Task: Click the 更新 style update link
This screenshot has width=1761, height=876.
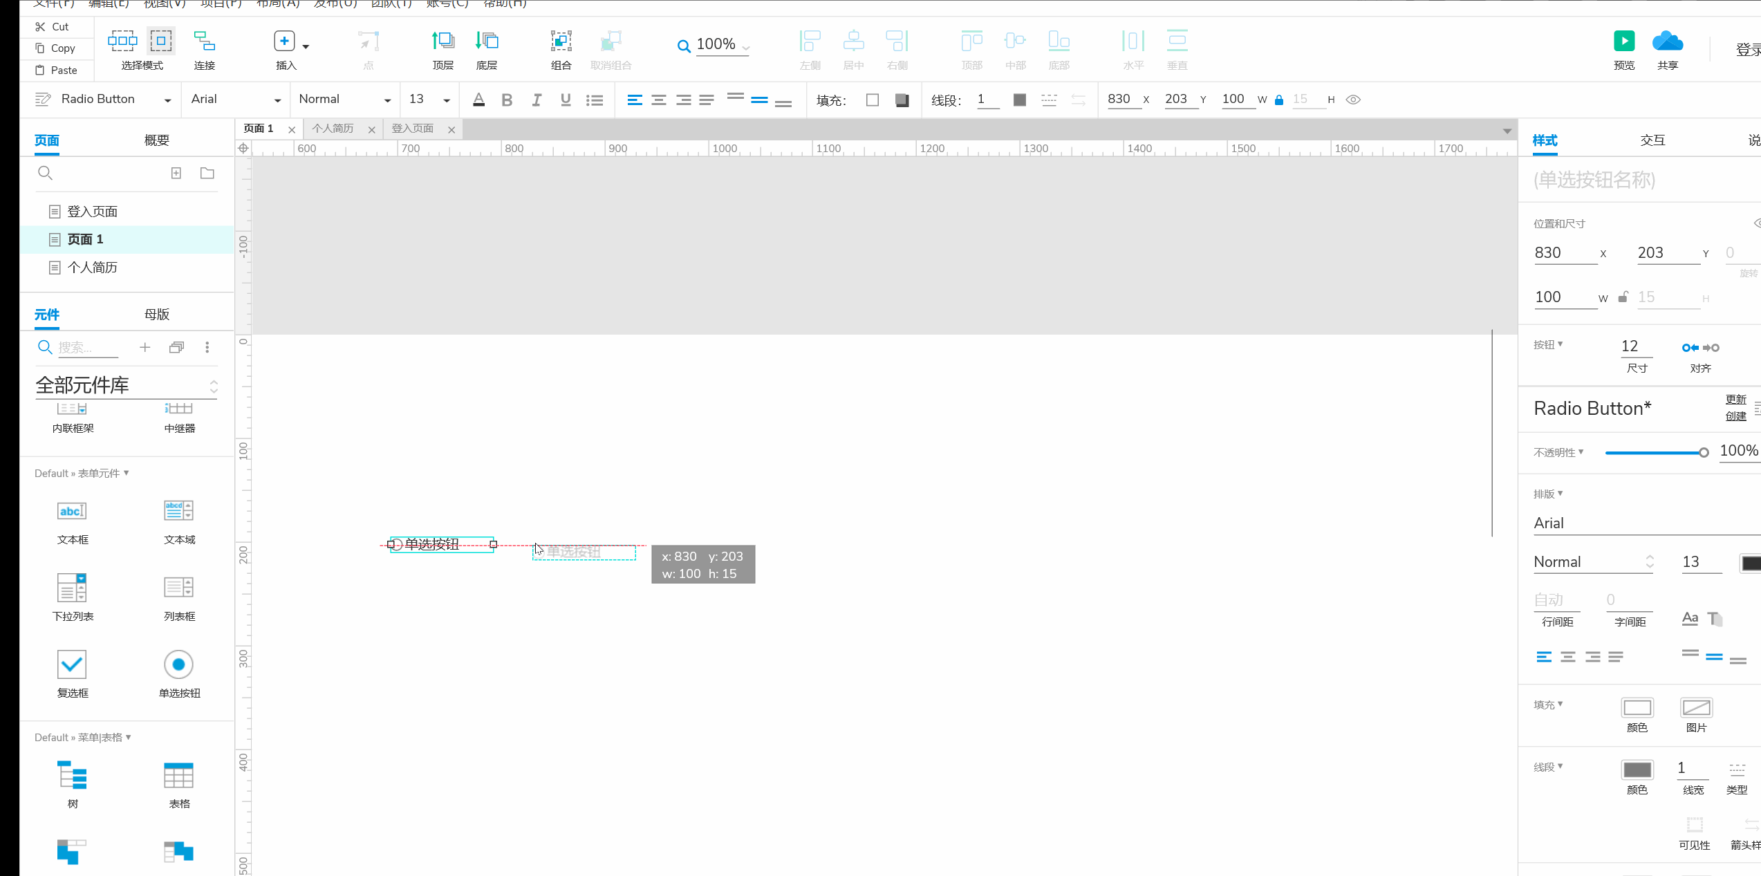Action: [1736, 400]
